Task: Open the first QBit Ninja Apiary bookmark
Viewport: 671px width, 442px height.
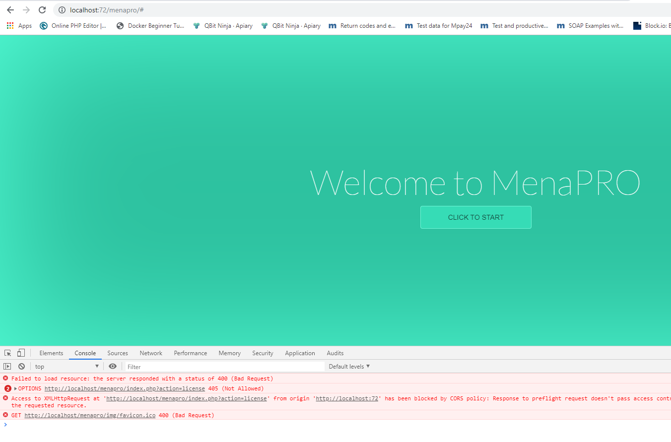Action: point(223,26)
